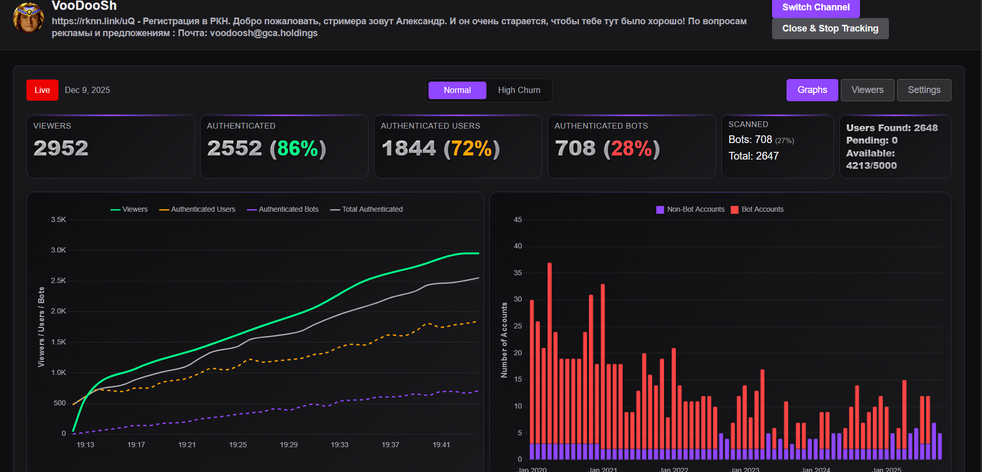
Task: Click the VooDooSh streamer avatar
Action: [28, 18]
